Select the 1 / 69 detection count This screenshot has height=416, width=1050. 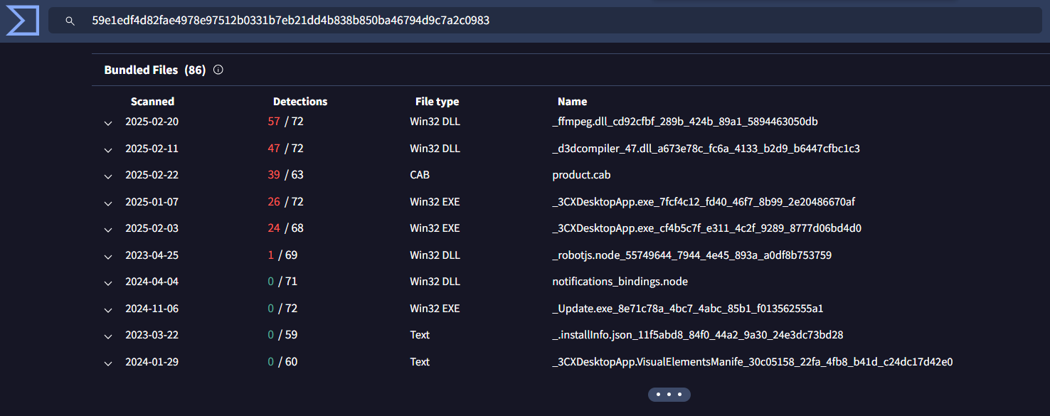[x=282, y=255]
